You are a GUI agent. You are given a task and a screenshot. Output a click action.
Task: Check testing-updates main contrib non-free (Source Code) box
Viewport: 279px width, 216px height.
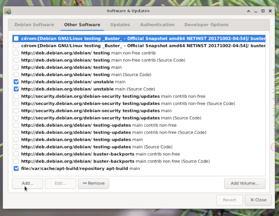[x=16, y=132]
